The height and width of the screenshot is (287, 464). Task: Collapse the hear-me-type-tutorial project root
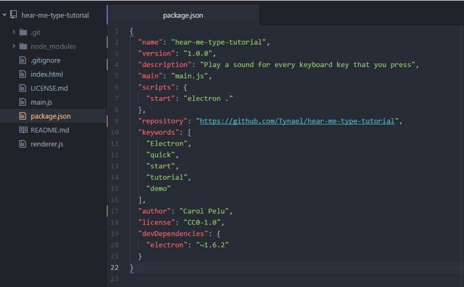[5, 15]
